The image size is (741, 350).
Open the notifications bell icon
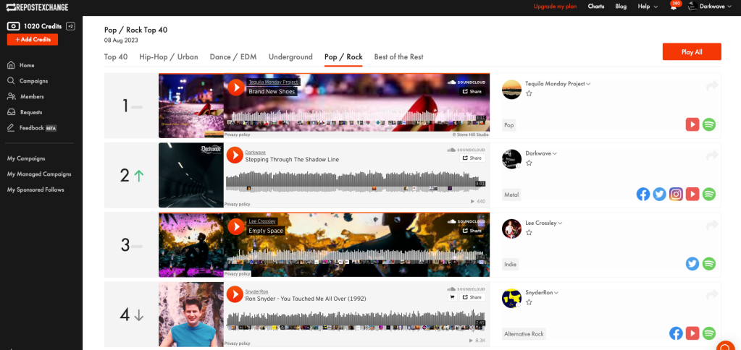coord(674,7)
